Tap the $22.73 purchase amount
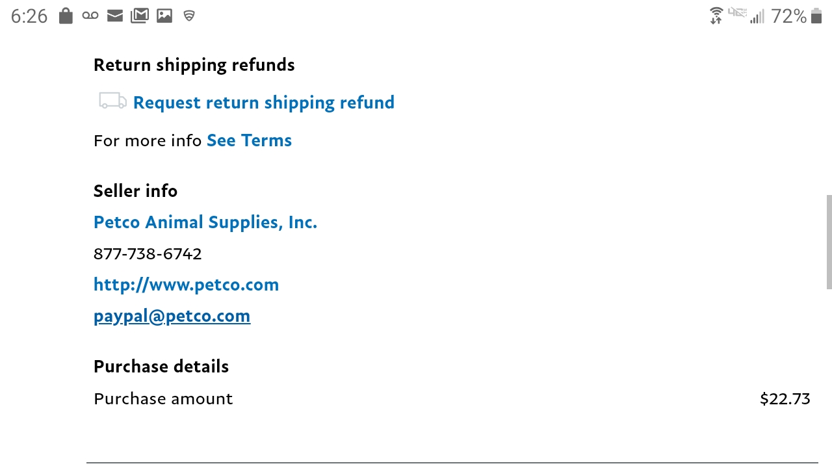Screen dimensions: 832x468 (x=785, y=399)
